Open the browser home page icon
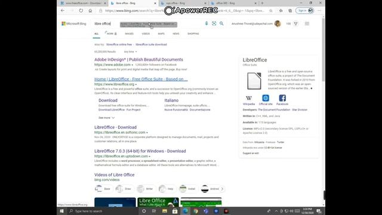 click(x=90, y=11)
